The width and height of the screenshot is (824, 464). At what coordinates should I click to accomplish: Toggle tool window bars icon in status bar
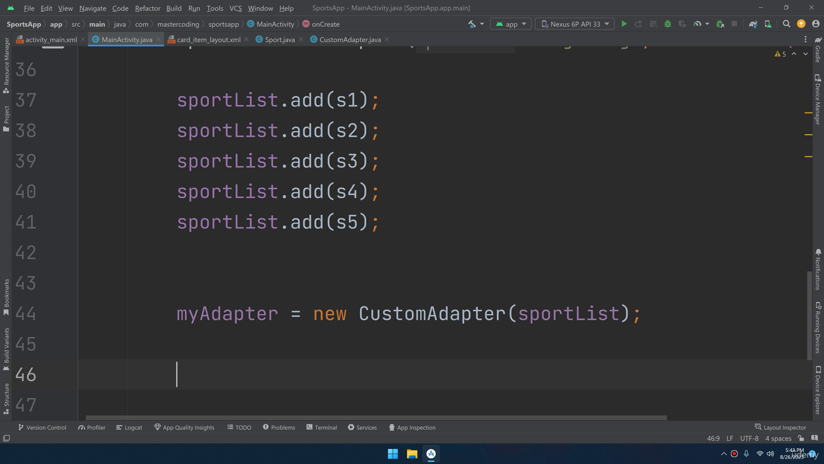tap(6, 438)
